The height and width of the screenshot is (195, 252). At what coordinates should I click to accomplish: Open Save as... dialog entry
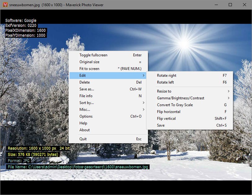[108, 89]
